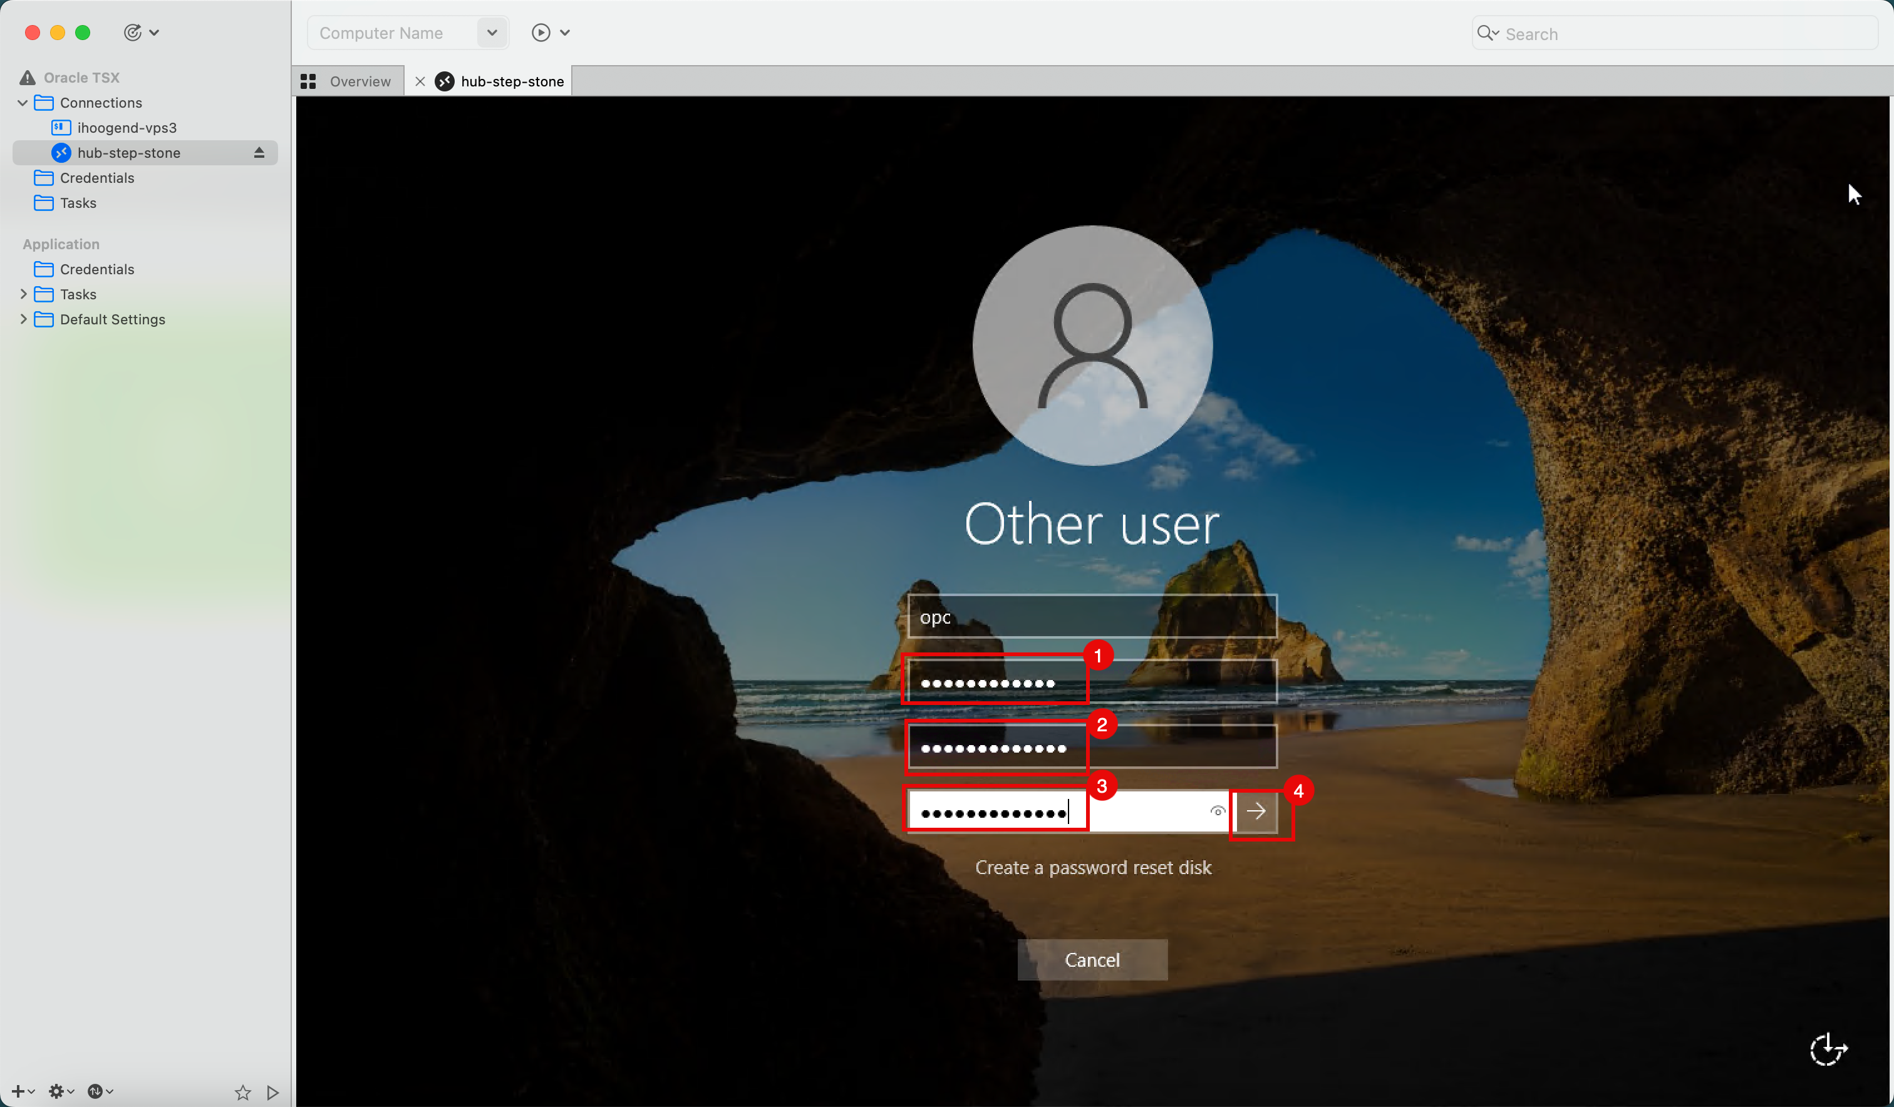Click the star favorites icon at bottom
The width and height of the screenshot is (1894, 1107).
(242, 1092)
